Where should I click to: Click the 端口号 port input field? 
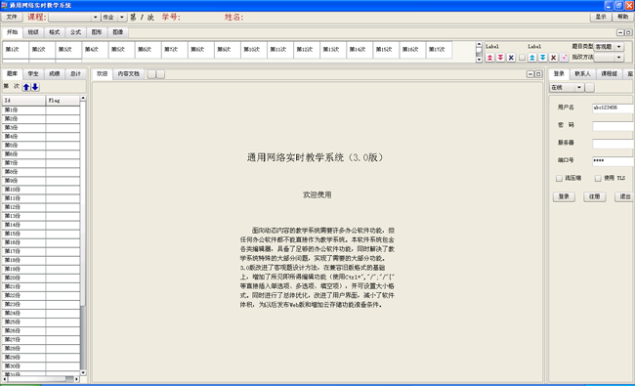614,161
